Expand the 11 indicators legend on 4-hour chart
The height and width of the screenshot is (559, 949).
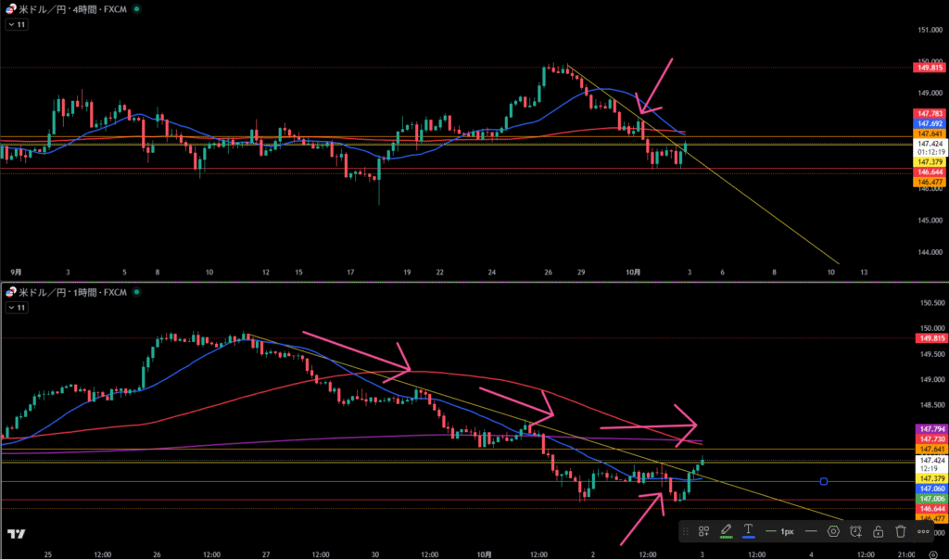click(17, 25)
